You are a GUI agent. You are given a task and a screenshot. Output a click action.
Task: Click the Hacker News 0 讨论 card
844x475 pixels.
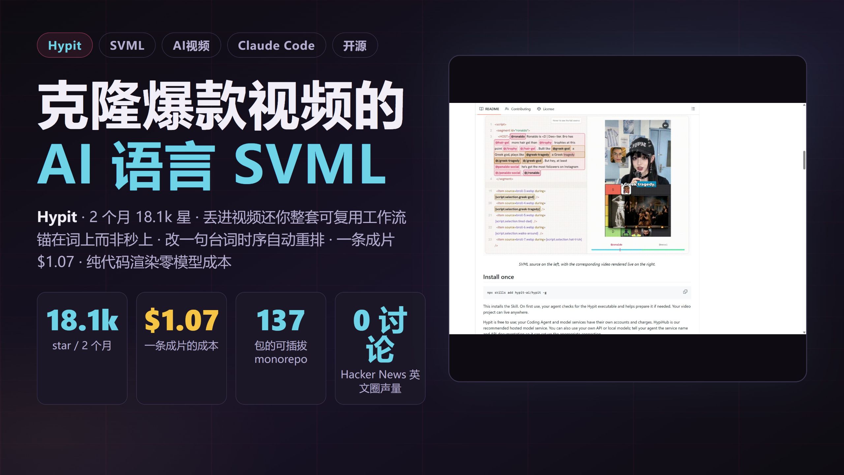click(380, 348)
